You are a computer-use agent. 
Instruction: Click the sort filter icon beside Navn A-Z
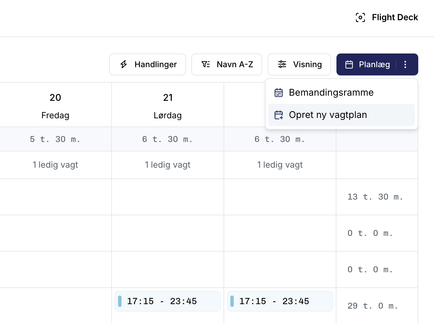pyautogui.click(x=206, y=64)
